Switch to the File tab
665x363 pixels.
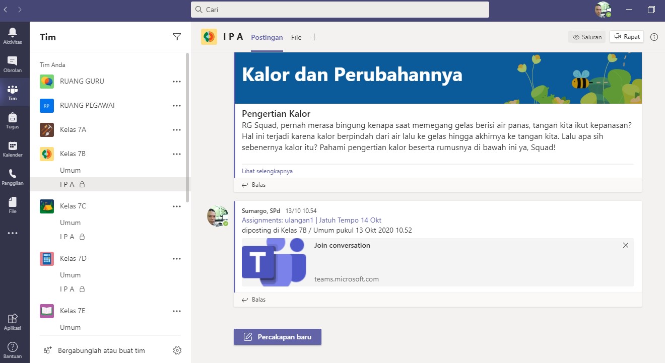pos(296,37)
